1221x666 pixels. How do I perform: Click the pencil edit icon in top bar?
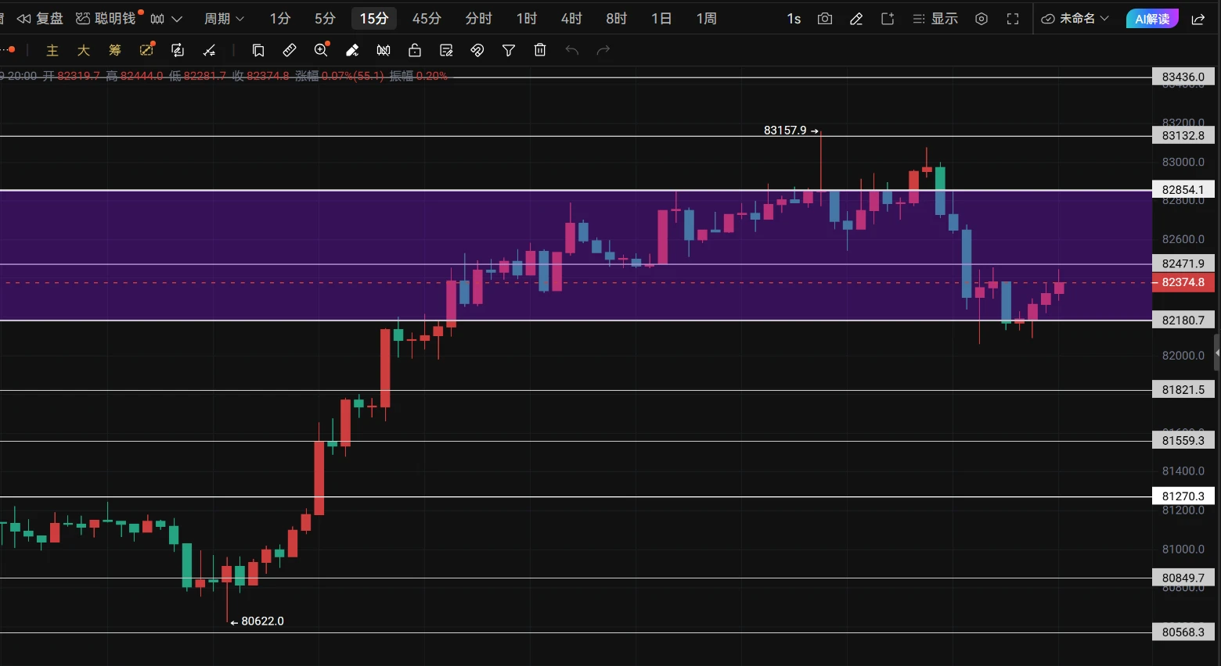click(x=856, y=19)
